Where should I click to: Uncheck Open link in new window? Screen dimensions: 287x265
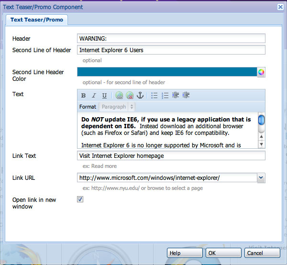80,199
